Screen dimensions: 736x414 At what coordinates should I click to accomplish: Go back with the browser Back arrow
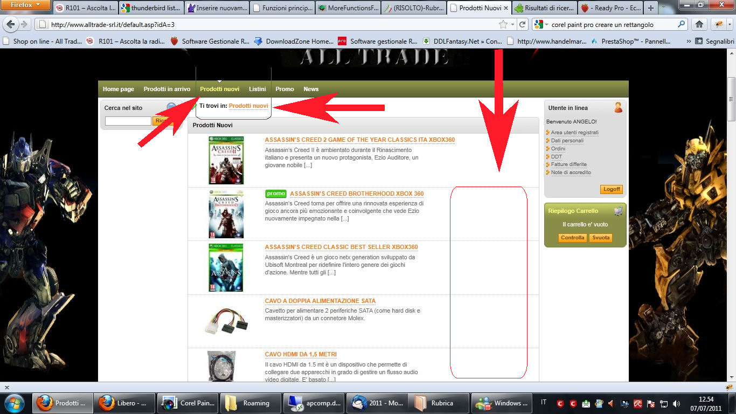(x=10, y=24)
